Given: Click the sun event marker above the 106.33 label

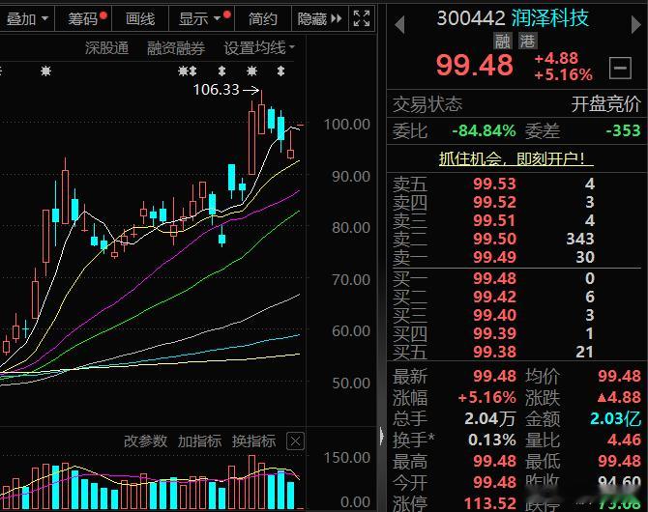Looking at the screenshot, I should click(251, 71).
